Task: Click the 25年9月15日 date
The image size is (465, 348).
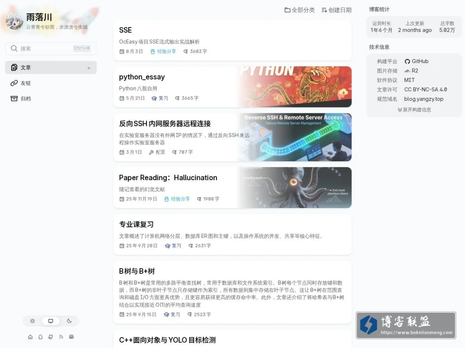Action: point(138,315)
